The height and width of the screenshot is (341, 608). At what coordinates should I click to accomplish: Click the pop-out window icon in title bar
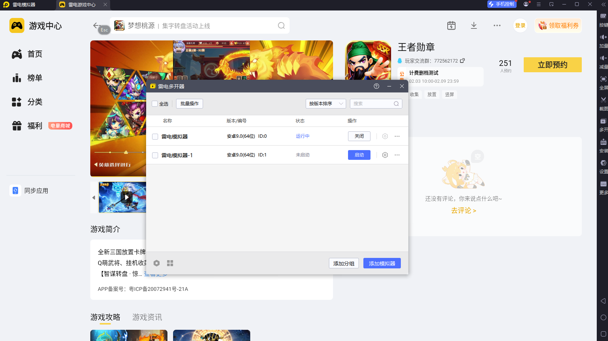pos(551,4)
